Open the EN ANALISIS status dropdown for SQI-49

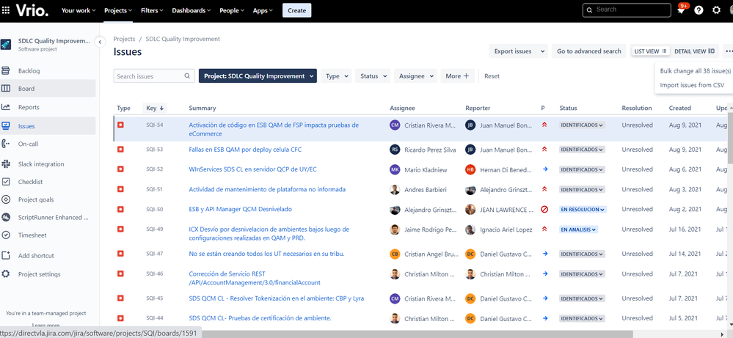579,229
